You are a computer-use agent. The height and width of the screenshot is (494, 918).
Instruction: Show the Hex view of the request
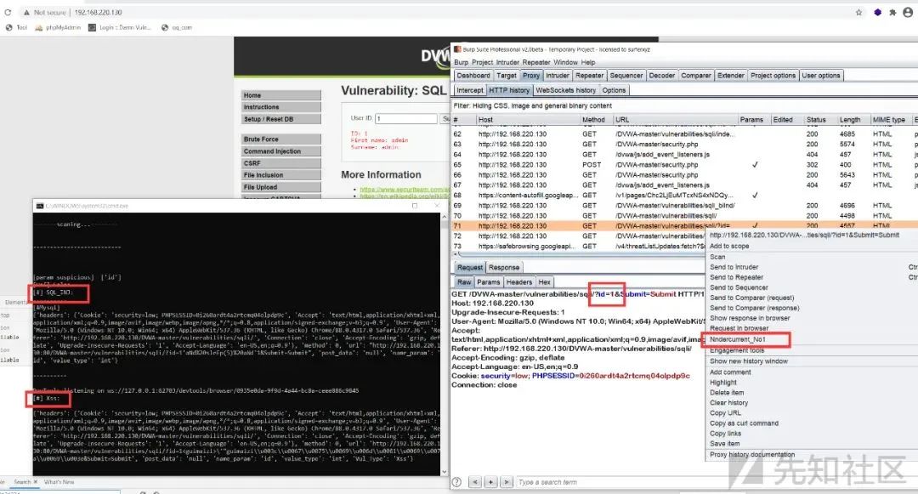(x=545, y=282)
